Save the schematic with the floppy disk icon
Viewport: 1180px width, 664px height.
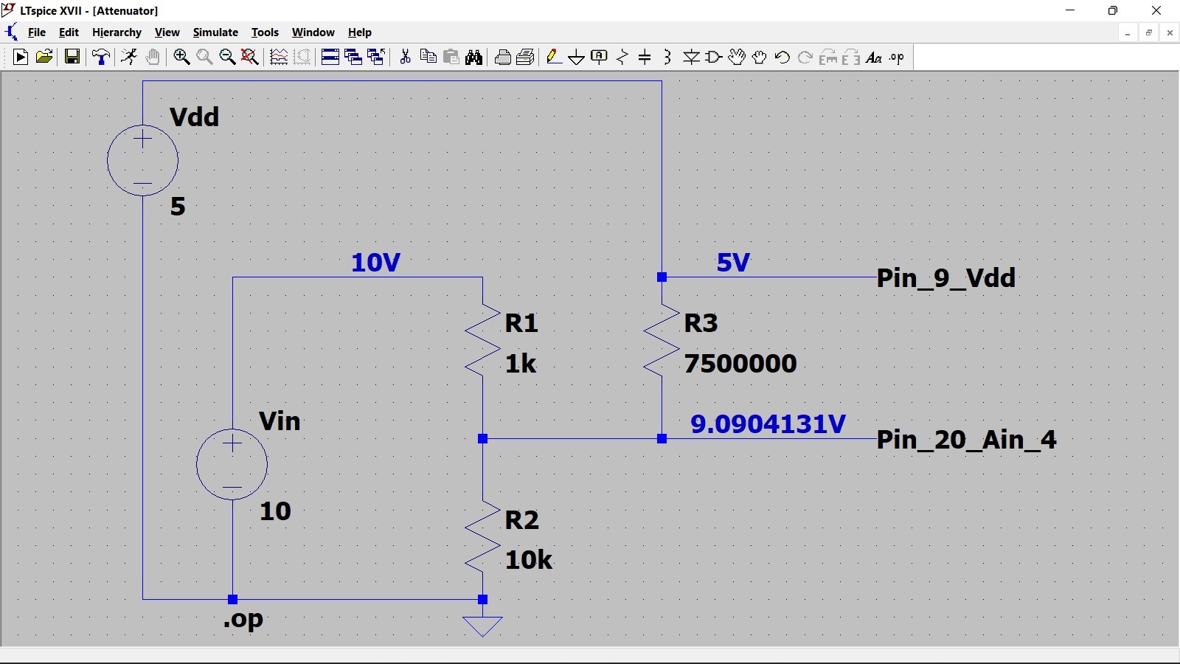[72, 58]
